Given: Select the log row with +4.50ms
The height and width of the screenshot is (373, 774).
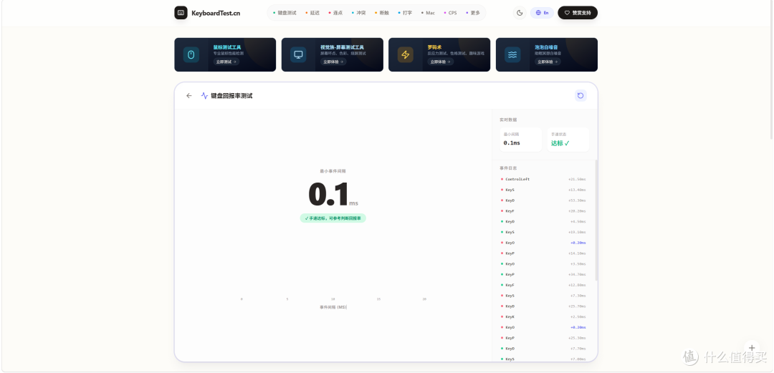Looking at the screenshot, I should click(543, 221).
